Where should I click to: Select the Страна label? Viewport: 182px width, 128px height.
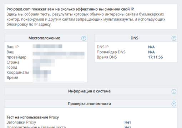[x=13, y=62]
